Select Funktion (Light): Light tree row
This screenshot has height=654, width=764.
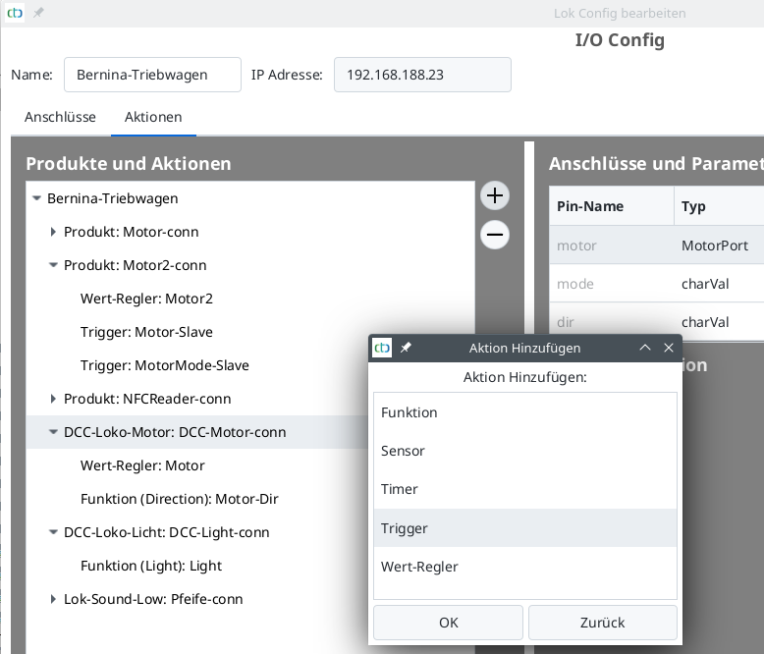[151, 566]
